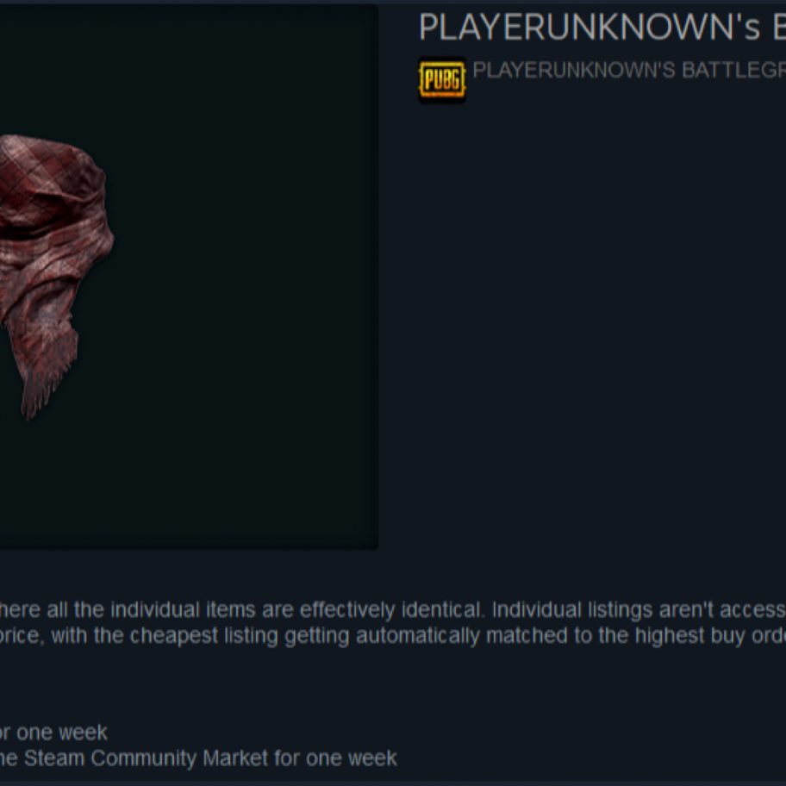Click the word 'Steam' in the bottom line

(x=54, y=758)
